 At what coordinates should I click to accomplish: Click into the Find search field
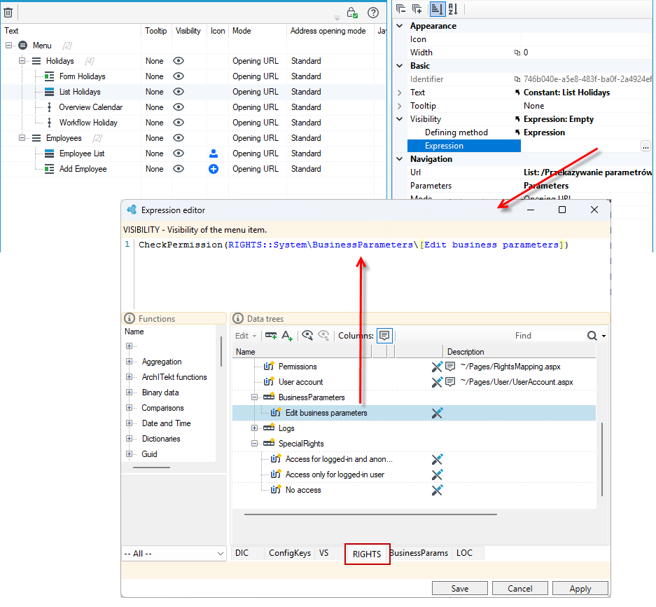(549, 336)
